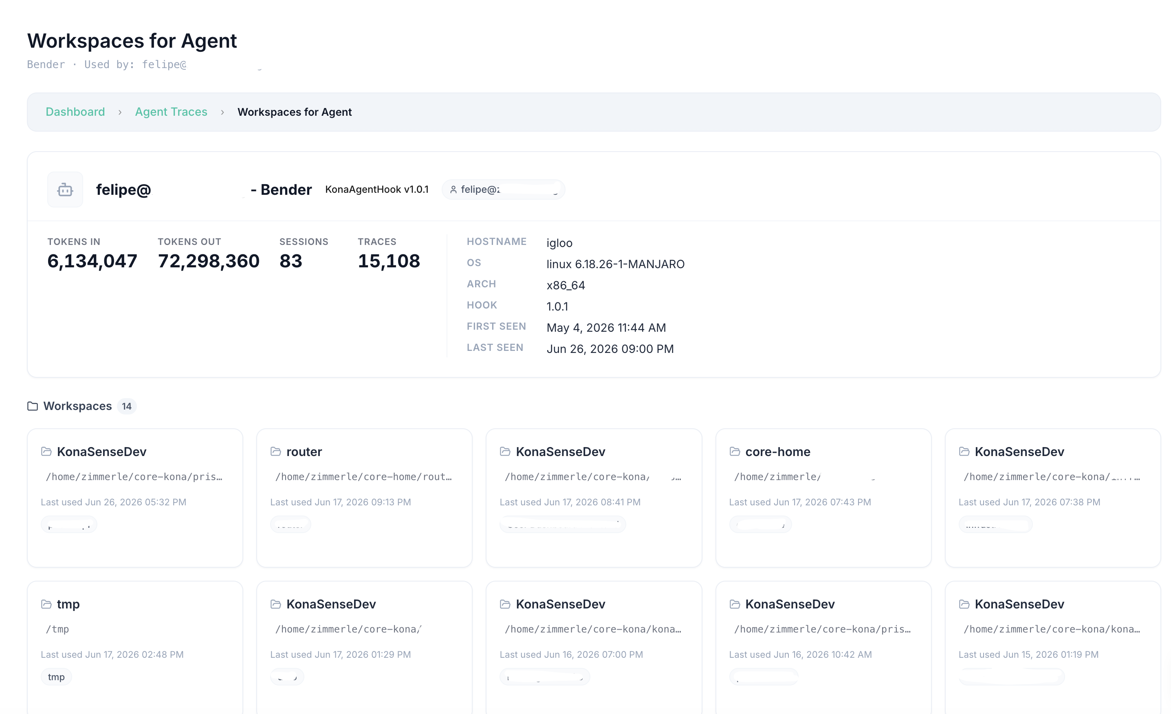Image resolution: width=1171 pixels, height=714 pixels.
Task: Click 'Last used Jun 17, 2026 02:48 PM'
Action: (112, 654)
